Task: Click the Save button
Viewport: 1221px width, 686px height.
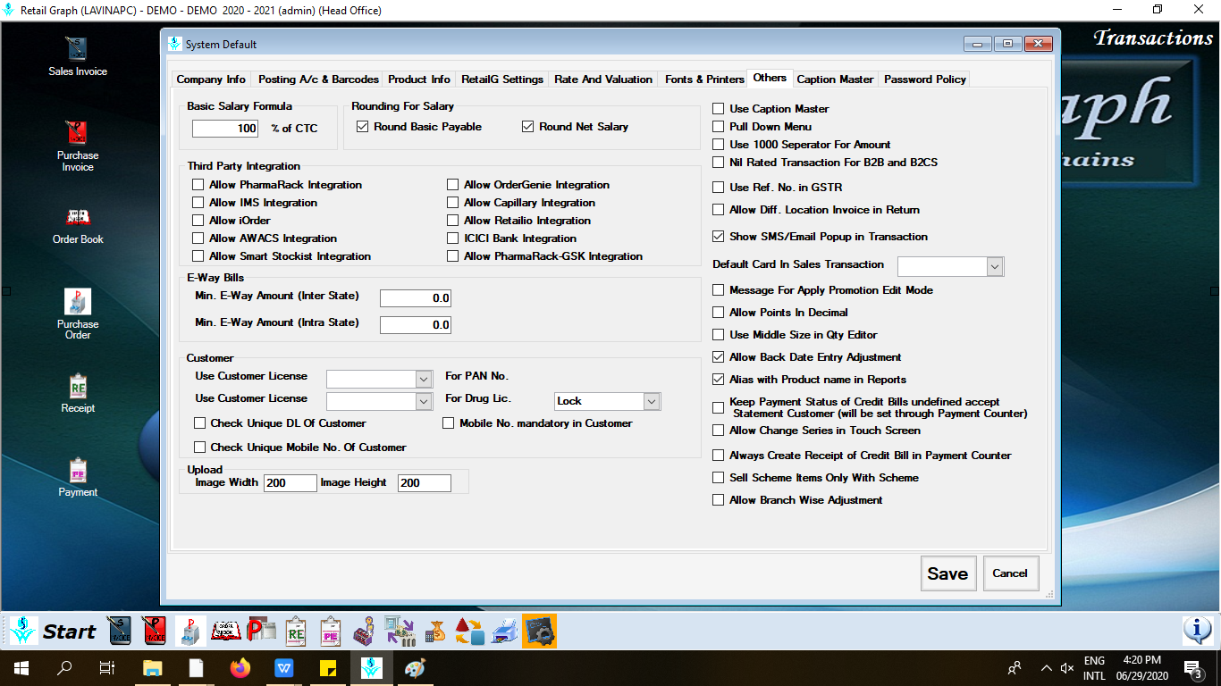Action: point(947,573)
